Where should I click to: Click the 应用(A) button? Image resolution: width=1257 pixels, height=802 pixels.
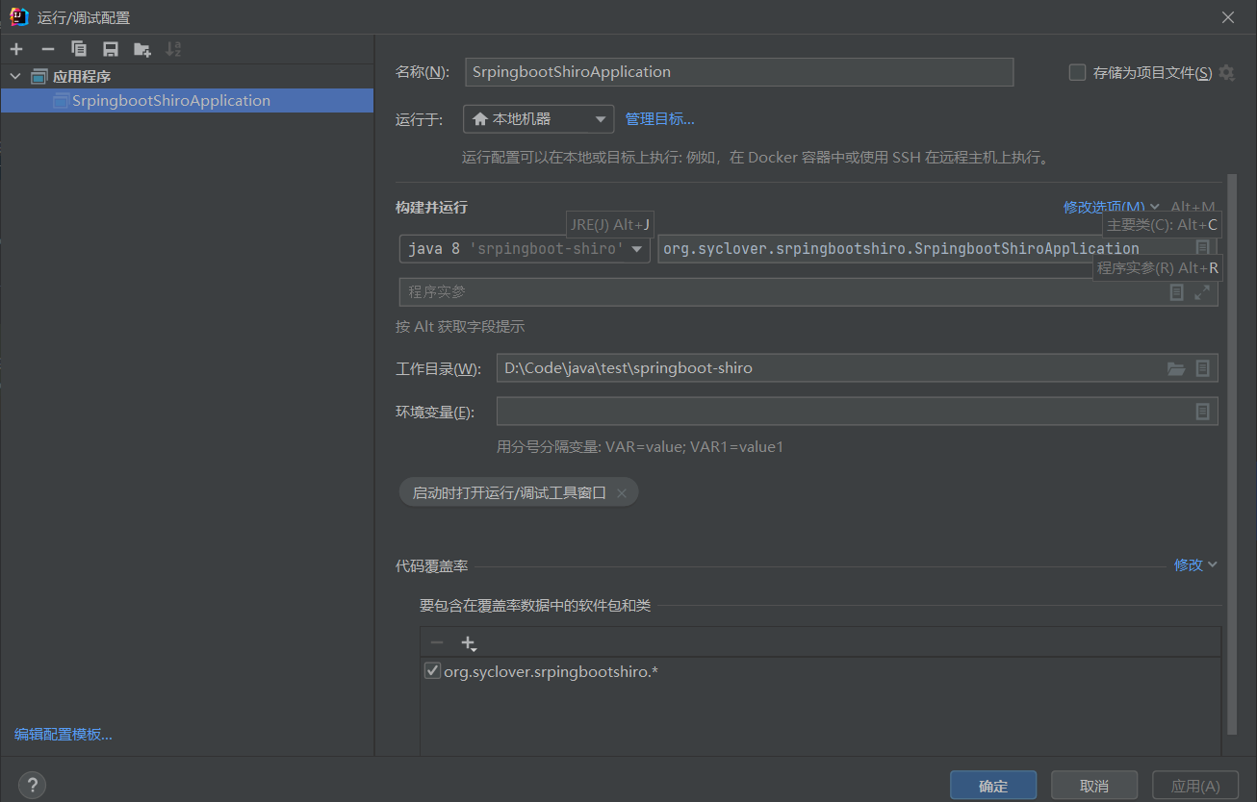coord(1195,786)
